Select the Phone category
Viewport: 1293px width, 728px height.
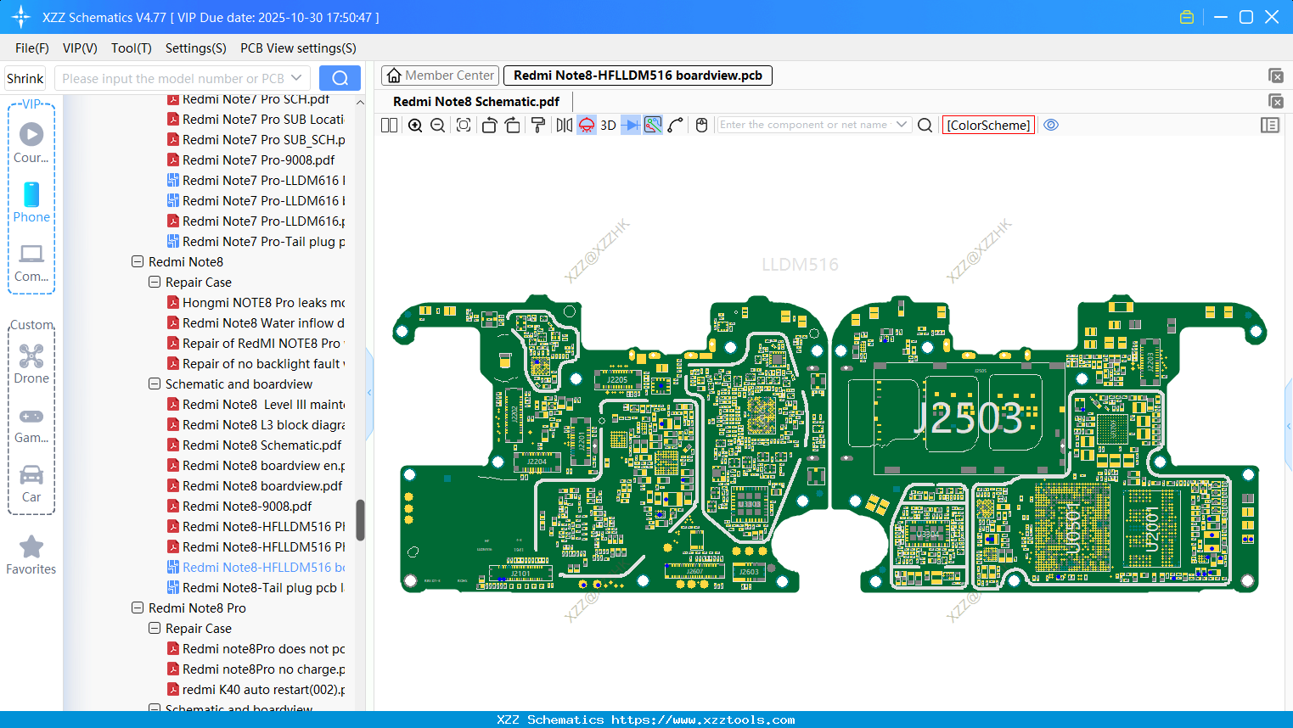click(31, 203)
